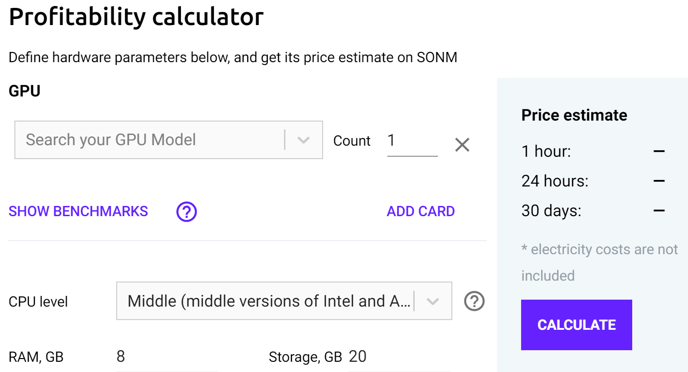Click the Profitability calculator title
The height and width of the screenshot is (372, 688).
[x=136, y=18]
